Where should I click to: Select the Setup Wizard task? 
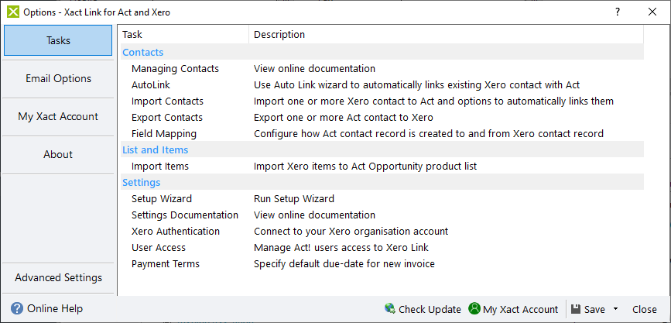162,199
